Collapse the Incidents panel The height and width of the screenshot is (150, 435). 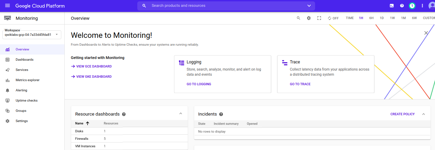424,114
